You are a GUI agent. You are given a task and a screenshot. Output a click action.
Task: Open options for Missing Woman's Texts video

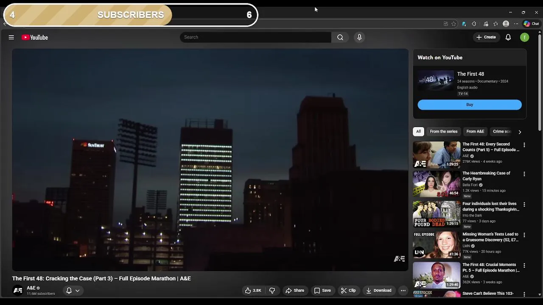(x=524, y=235)
